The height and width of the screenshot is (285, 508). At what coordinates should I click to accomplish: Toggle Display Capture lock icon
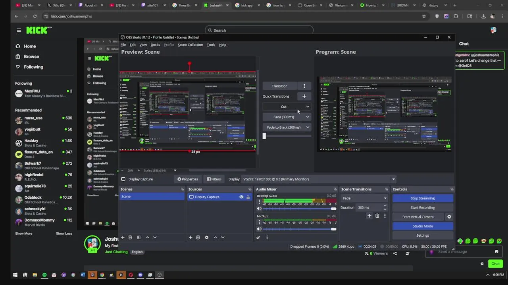(x=248, y=197)
